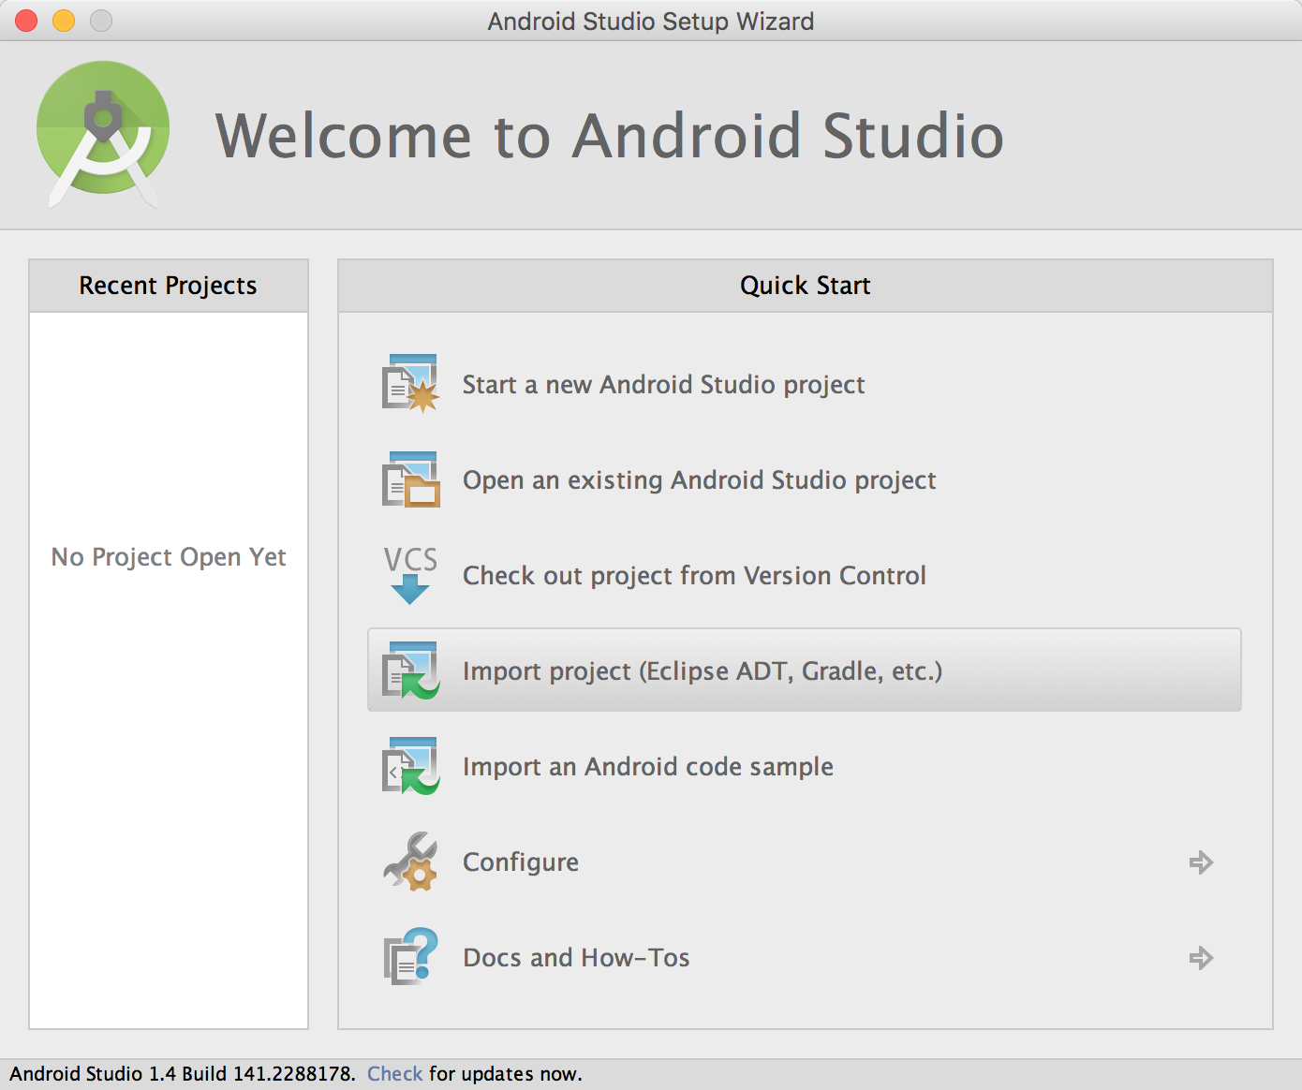Click the VCS checkout arrow icon
This screenshot has height=1090, width=1302.
pos(410,575)
